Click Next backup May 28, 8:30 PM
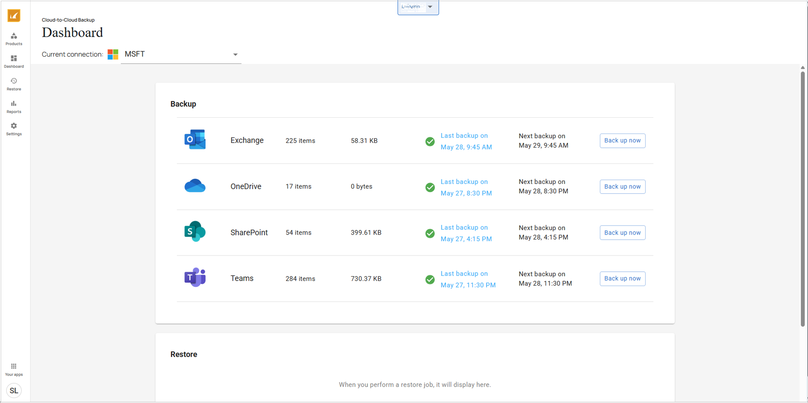Viewport: 808px width, 403px height. pyautogui.click(x=543, y=186)
